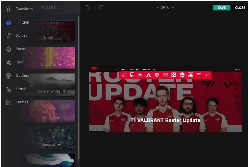Open the Adjust sliders icon
Screen dimensions: 248x167
[x=9, y=36]
